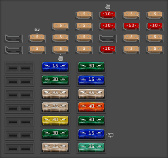Screen dimensions: 168x158
Task: Select the ECU label text
Action: 37,30
